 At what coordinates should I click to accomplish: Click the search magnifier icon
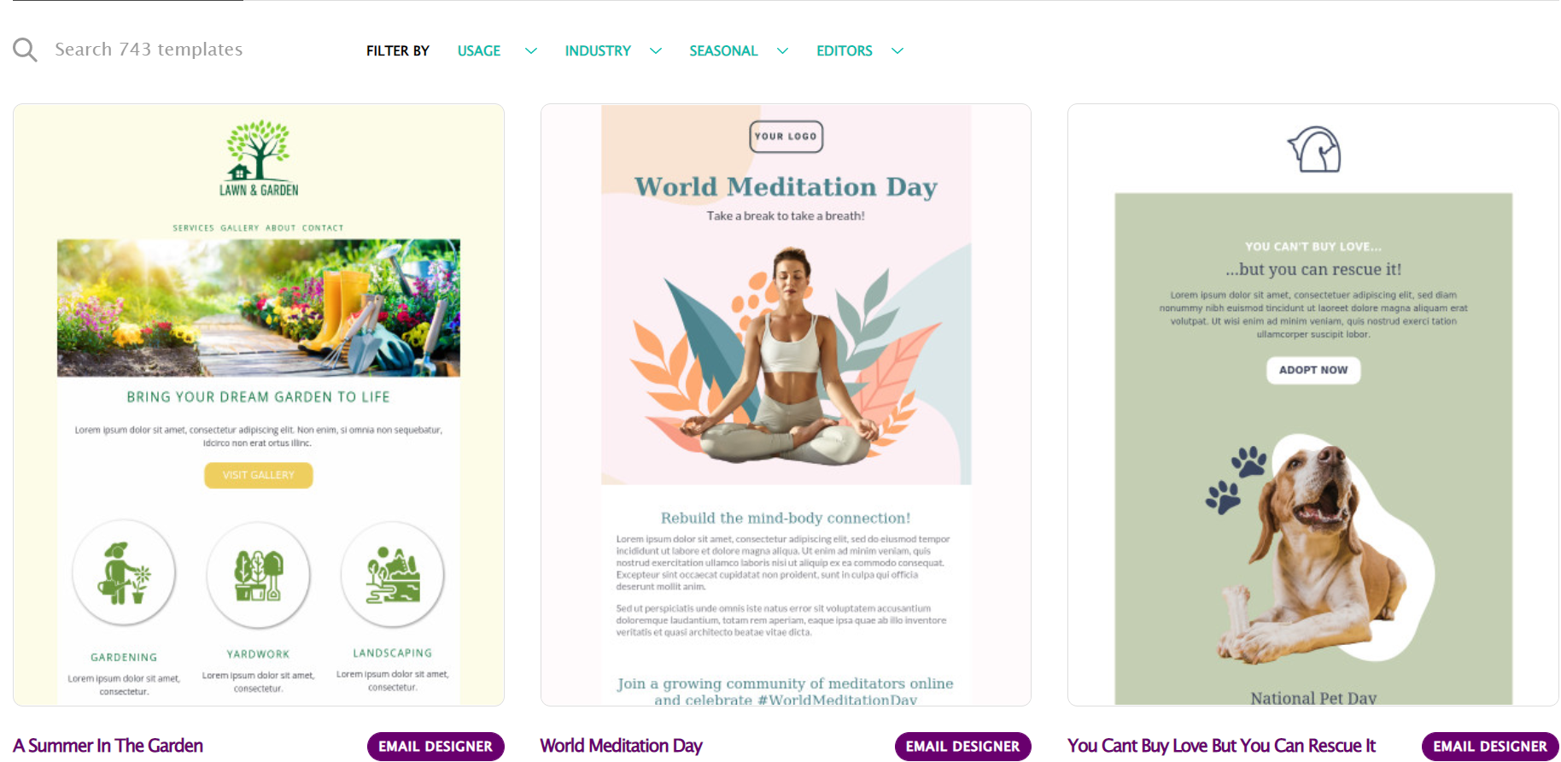[25, 50]
